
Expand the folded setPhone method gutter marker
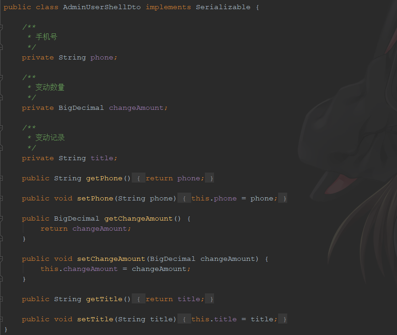(1, 199)
